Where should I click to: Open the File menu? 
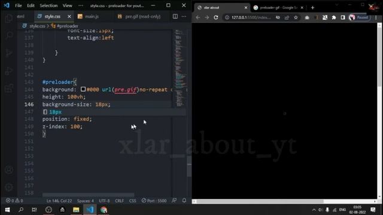pyautogui.click(x=19, y=5)
